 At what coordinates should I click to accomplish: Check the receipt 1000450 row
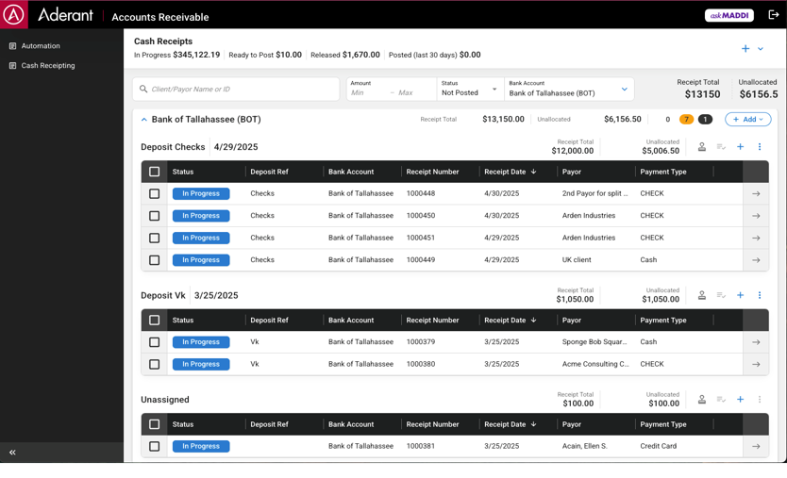click(154, 216)
